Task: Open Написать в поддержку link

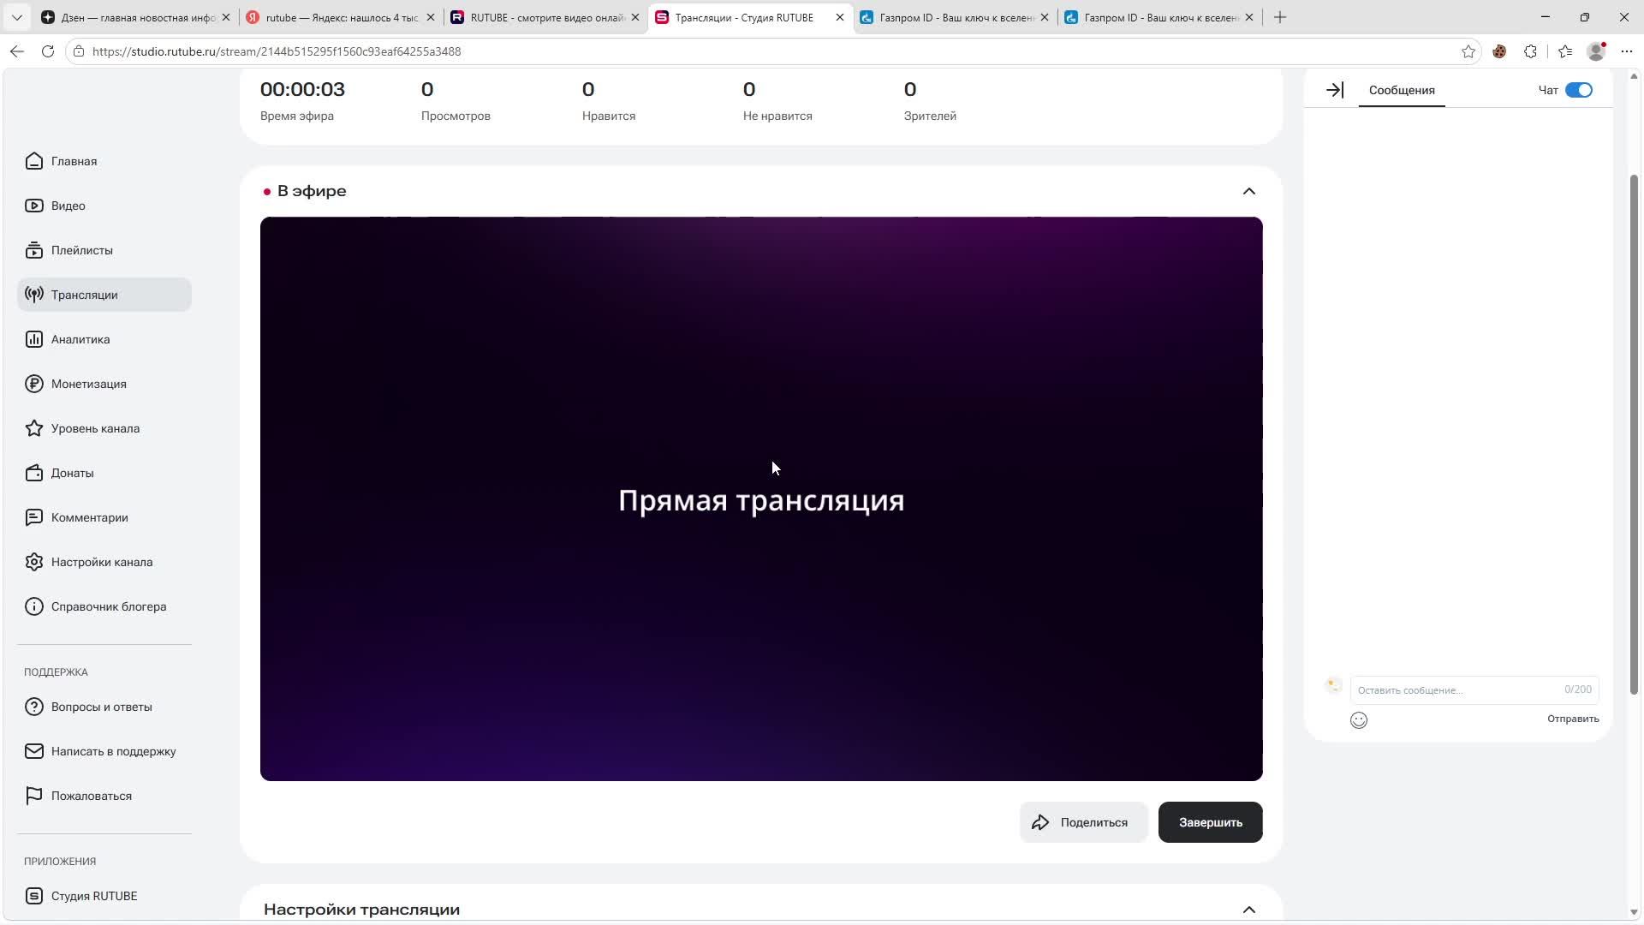Action: [x=104, y=751]
